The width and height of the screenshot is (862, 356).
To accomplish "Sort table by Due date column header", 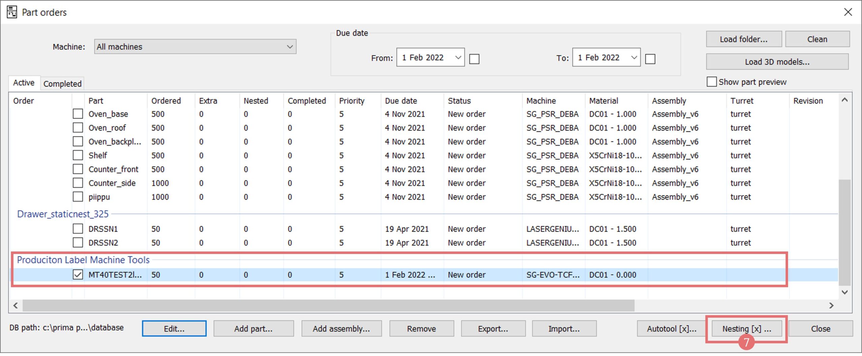I will click(x=401, y=101).
